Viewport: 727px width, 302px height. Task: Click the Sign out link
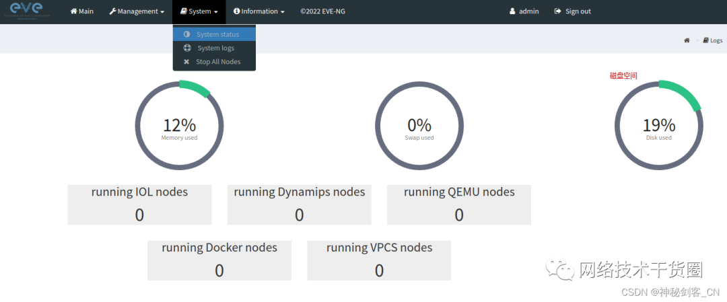pos(578,11)
